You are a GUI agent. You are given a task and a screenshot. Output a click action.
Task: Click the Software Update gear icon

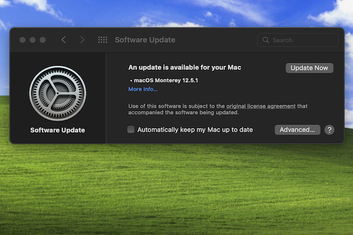tap(58, 92)
